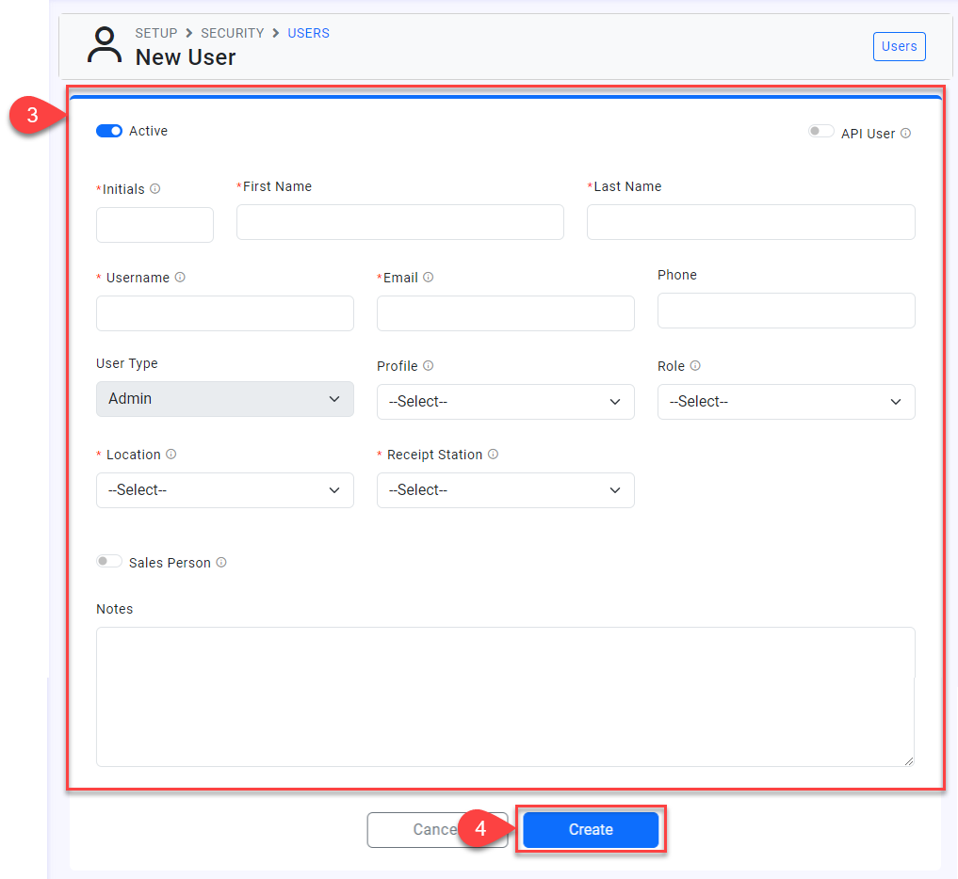The image size is (958, 879).
Task: Click the Username info icon
Action: click(x=180, y=277)
